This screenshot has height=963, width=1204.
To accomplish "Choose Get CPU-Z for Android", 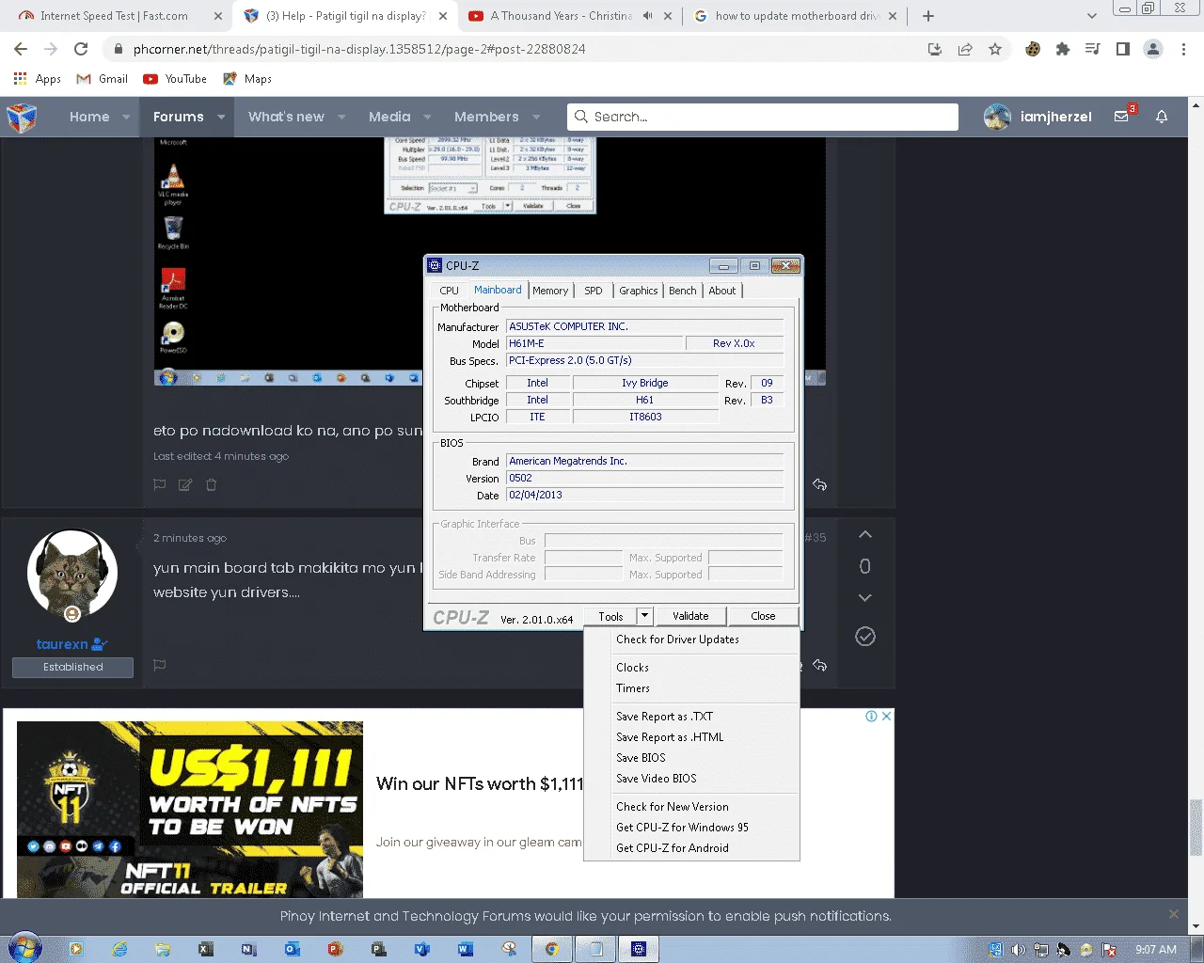I will click(x=691, y=848).
